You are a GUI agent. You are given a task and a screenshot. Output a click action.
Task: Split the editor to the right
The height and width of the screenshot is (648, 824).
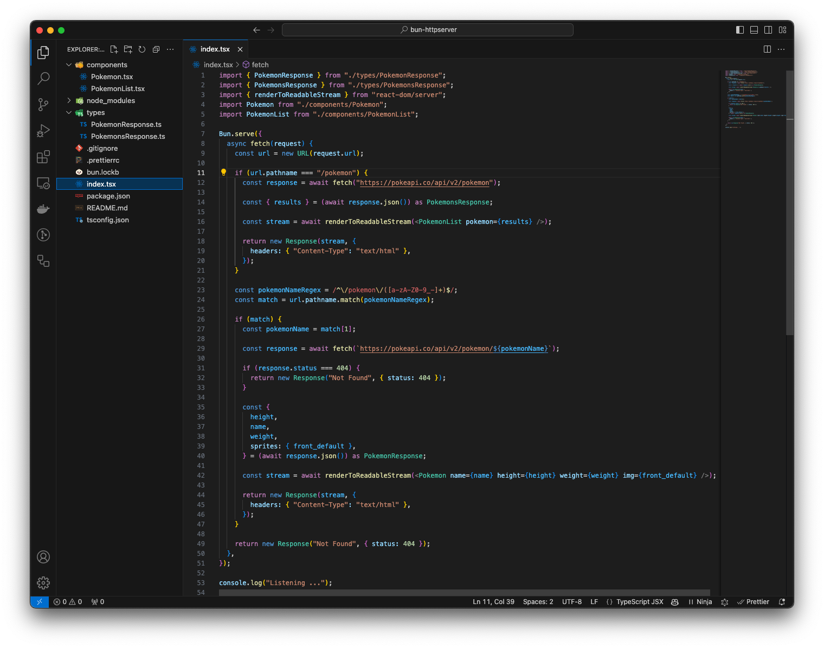[x=767, y=49]
